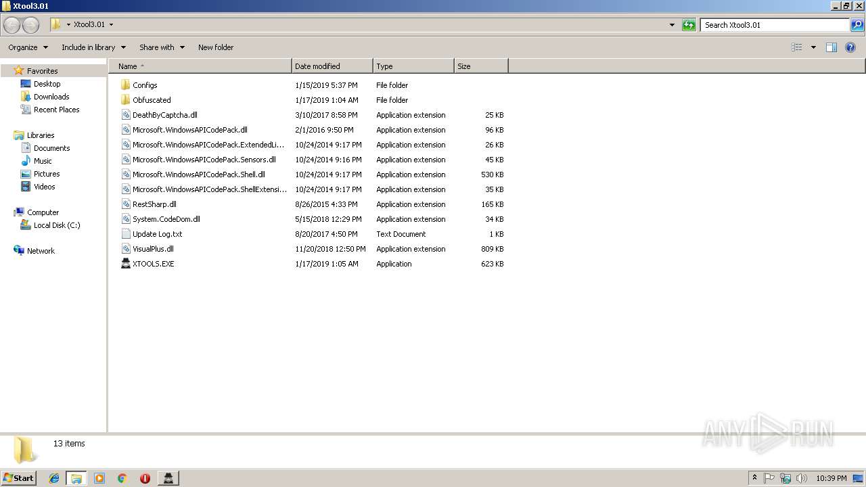The image size is (866, 487).
Task: Click the Forward navigation arrow
Action: coord(30,25)
